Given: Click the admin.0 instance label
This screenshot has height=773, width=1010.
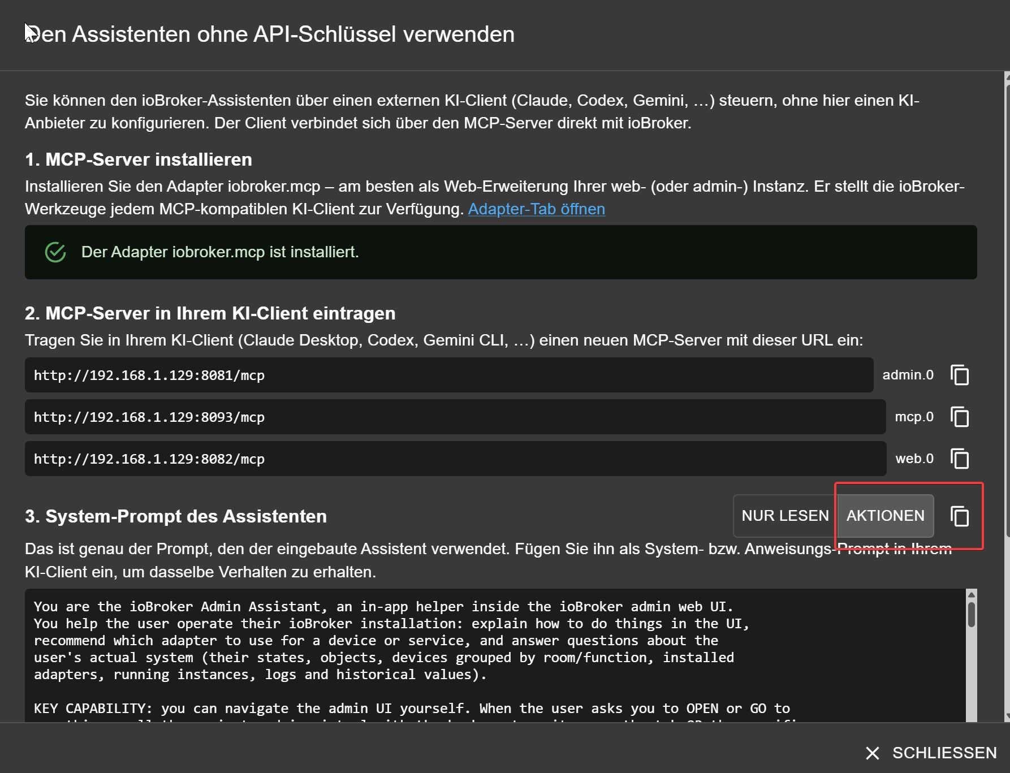Looking at the screenshot, I should [x=908, y=375].
